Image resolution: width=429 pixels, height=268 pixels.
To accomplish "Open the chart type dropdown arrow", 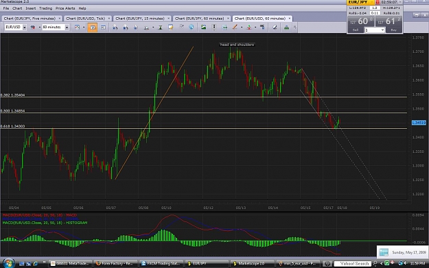I will click(x=84, y=27).
